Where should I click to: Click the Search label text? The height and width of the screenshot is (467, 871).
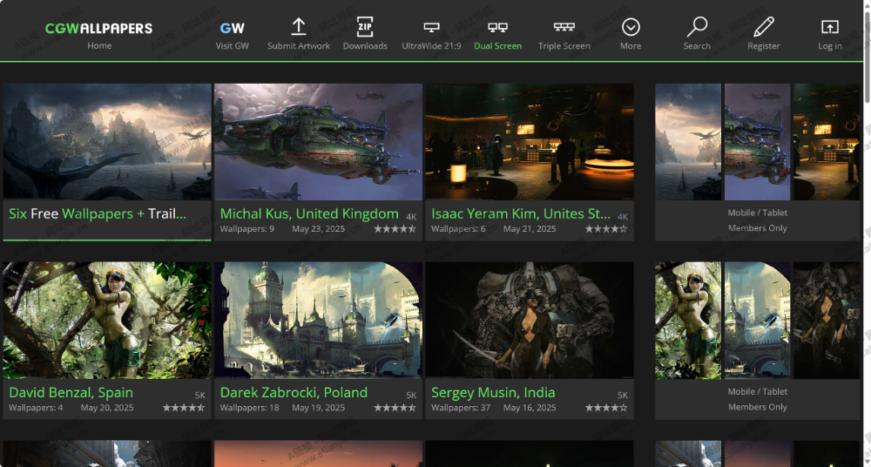point(697,46)
